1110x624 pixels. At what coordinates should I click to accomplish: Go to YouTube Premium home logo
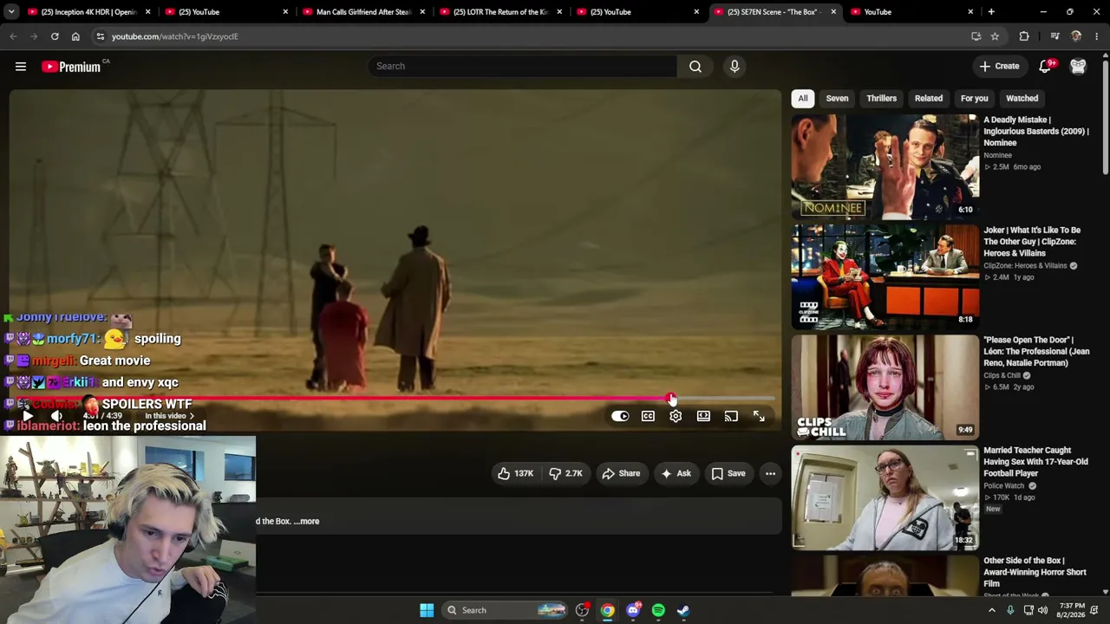[x=71, y=67]
